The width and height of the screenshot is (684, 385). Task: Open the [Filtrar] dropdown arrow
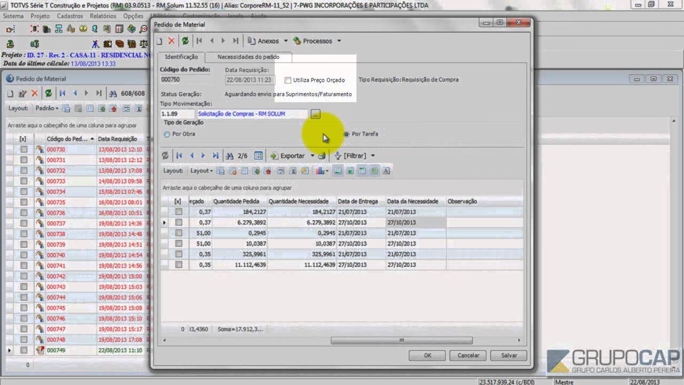[372, 156]
